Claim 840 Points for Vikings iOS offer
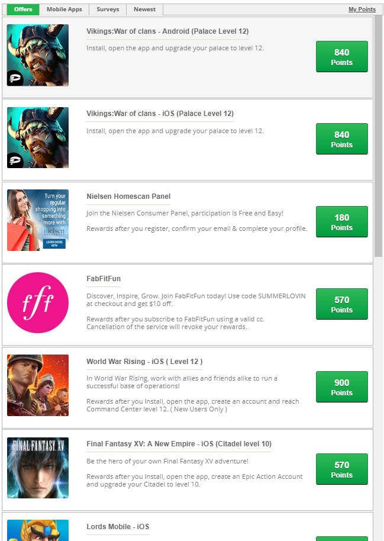Viewport: 384px width, 541px height. click(342, 139)
